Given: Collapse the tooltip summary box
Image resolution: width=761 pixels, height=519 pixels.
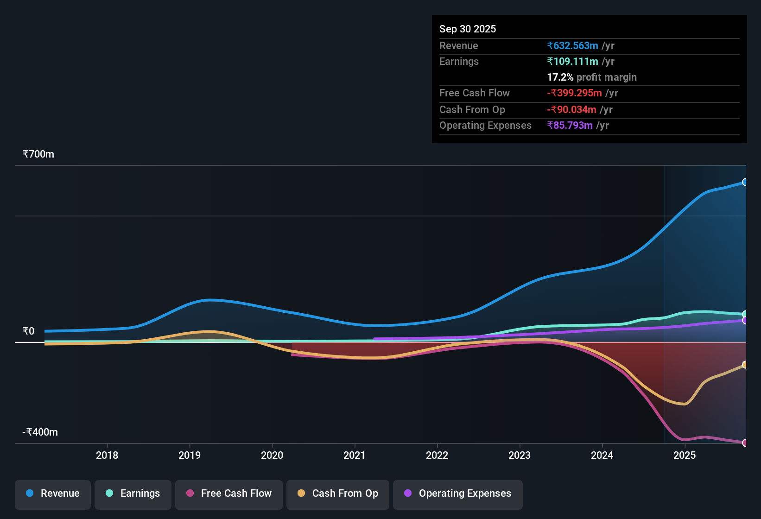Looking at the screenshot, I should click(x=589, y=79).
